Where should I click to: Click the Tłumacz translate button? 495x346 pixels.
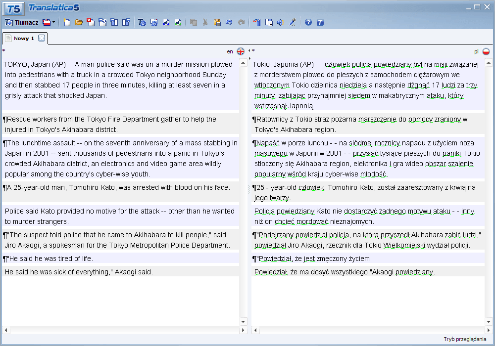(x=21, y=23)
